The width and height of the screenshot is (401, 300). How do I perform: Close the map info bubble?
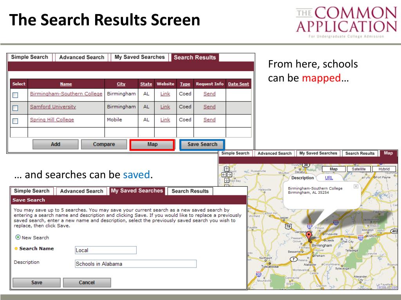coord(356,186)
